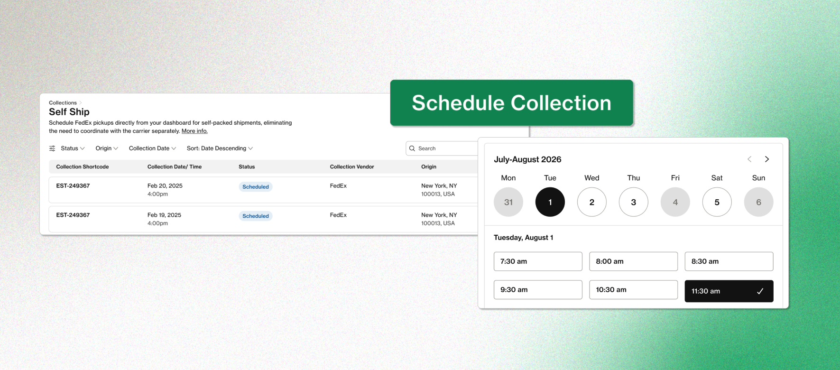Select date 2 on Wednesday

click(x=591, y=202)
